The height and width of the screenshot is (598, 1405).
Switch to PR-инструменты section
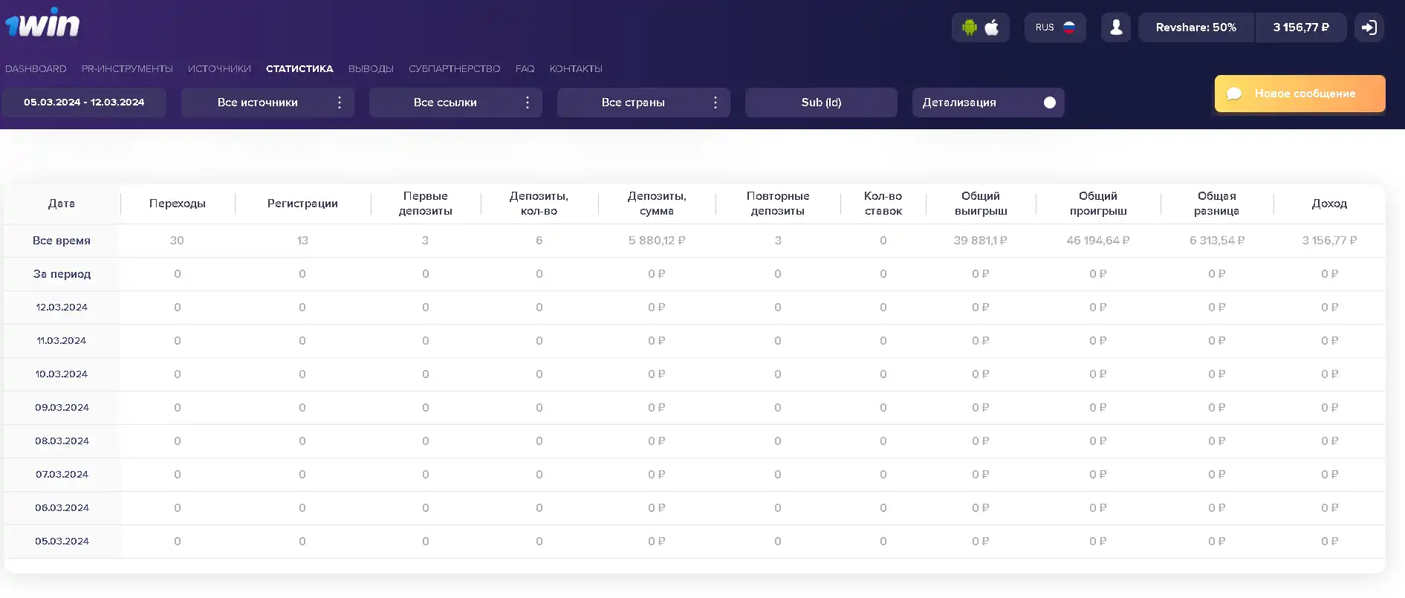point(127,68)
